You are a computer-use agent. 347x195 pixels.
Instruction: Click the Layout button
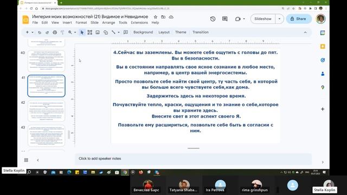coord(164,32)
